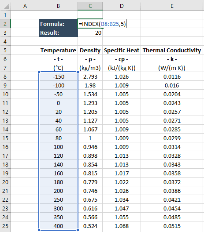Click the formula cell with =INDEX(B8:B25,5)
Viewport: 204px width, 232px height.
(x=90, y=24)
